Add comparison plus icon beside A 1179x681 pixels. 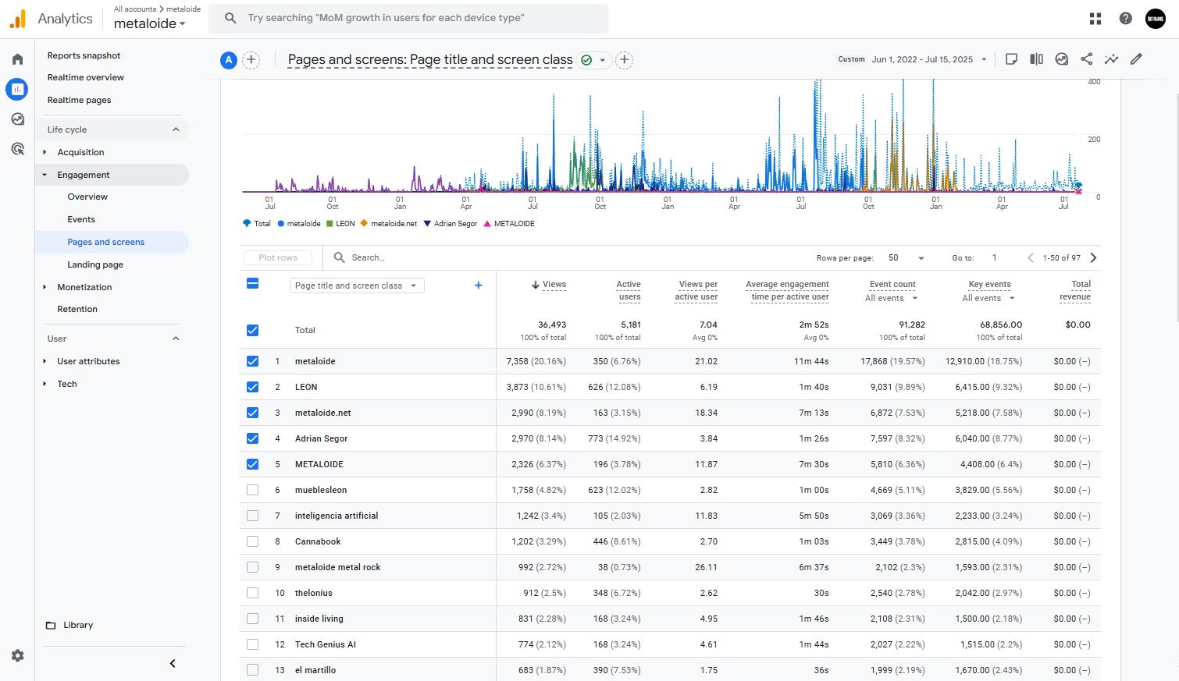(251, 60)
